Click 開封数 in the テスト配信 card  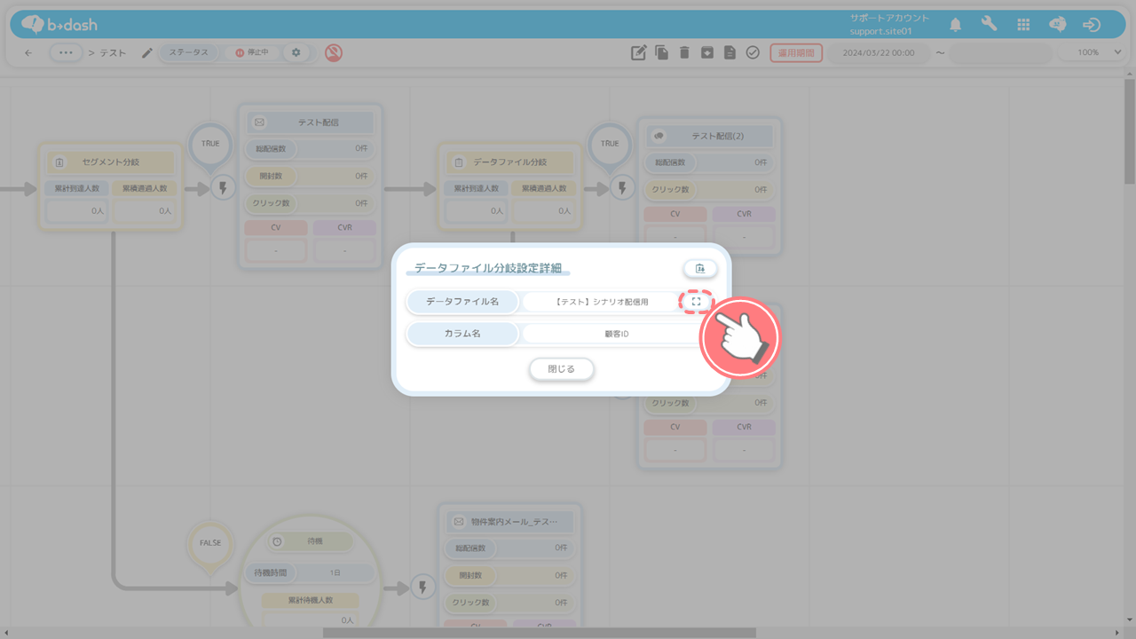[270, 177]
